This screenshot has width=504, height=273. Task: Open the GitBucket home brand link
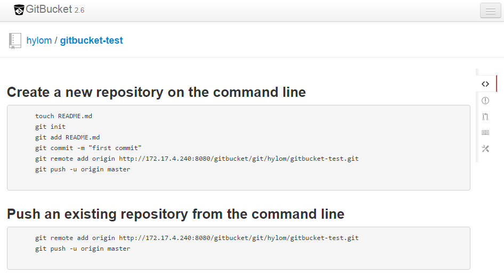(49, 10)
